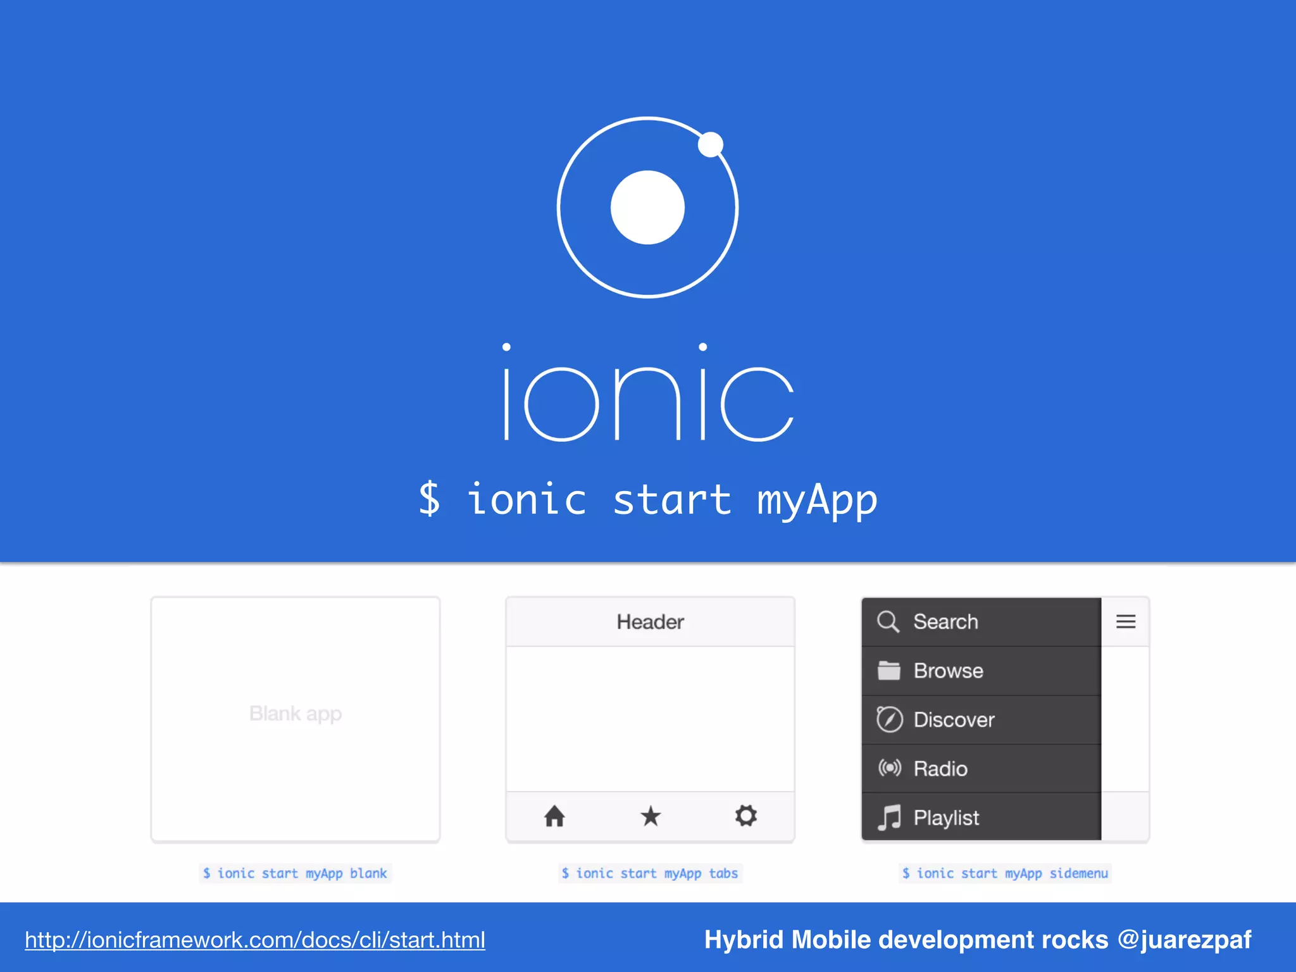Image resolution: width=1296 pixels, height=972 pixels.
Task: Click the Header title in tabs preview
Action: (x=651, y=621)
